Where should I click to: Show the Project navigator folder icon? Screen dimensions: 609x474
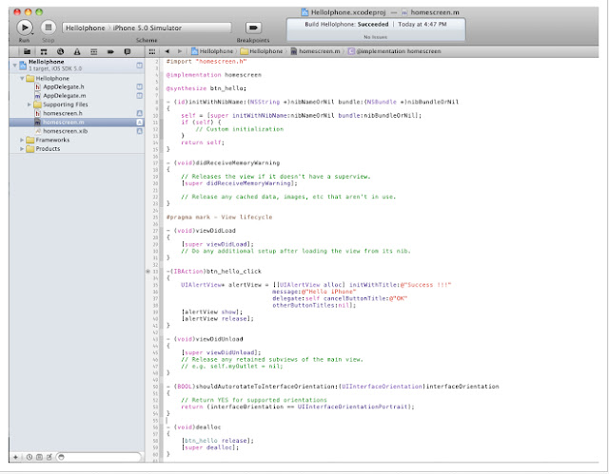point(27,51)
